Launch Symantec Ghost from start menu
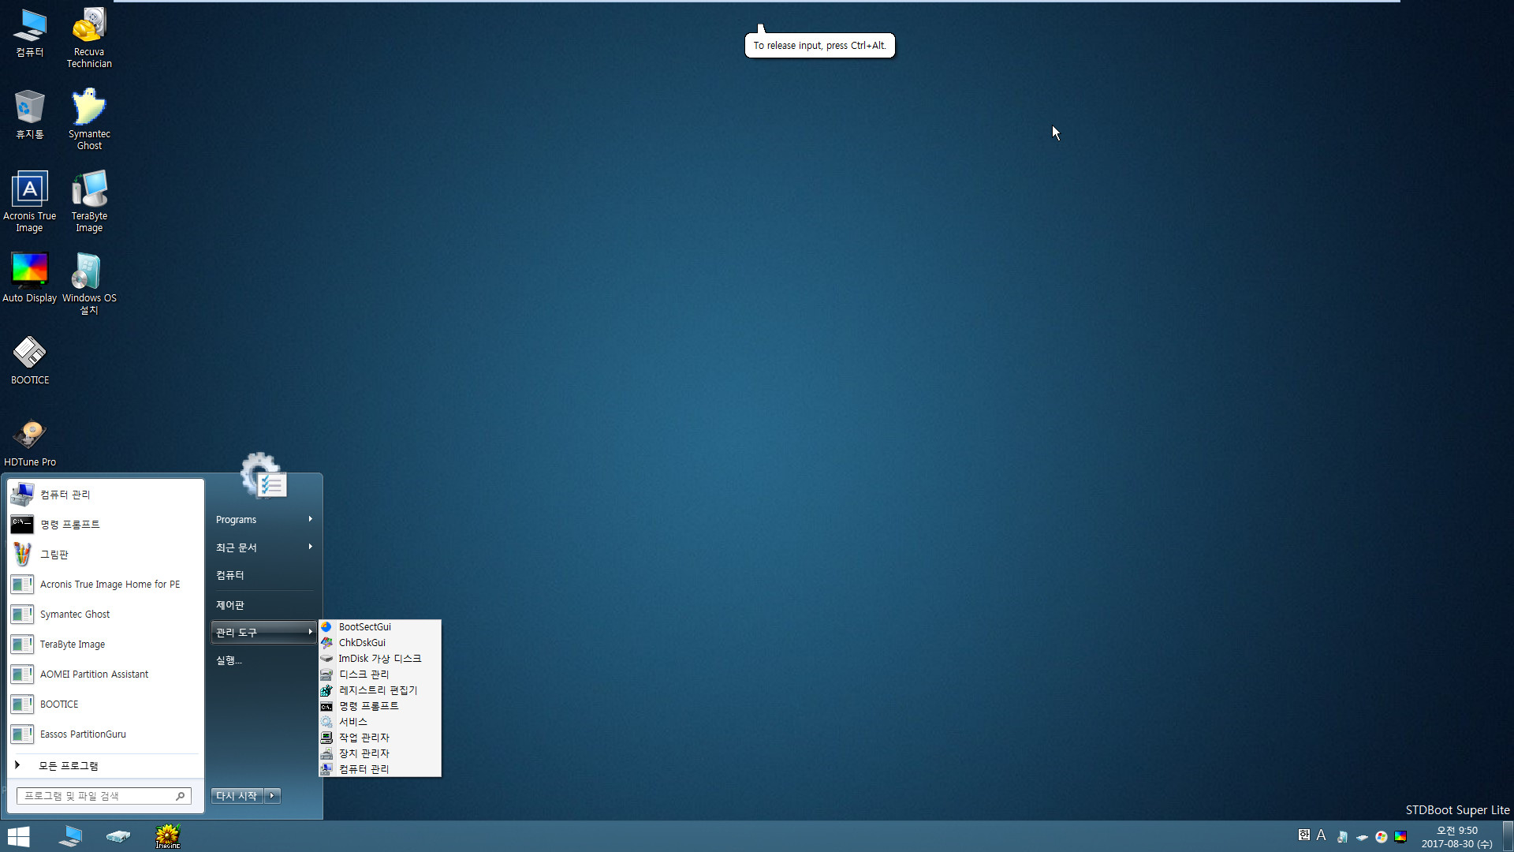The image size is (1514, 852). pos(105,615)
